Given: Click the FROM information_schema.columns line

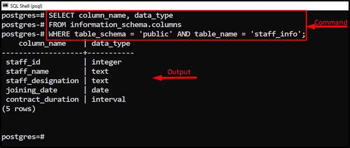Looking at the screenshot, I should coord(115,25).
